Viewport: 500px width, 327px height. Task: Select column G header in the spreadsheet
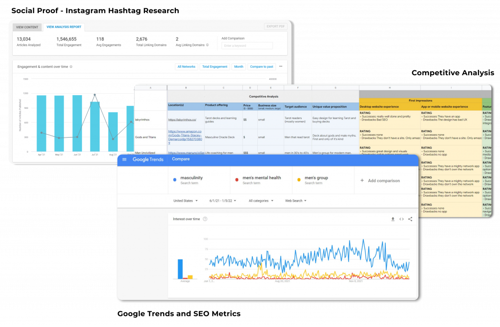coord(335,88)
